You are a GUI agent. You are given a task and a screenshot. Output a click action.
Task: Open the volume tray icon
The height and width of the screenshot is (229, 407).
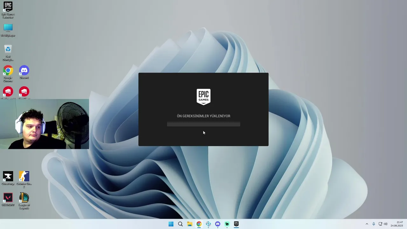click(x=386, y=224)
